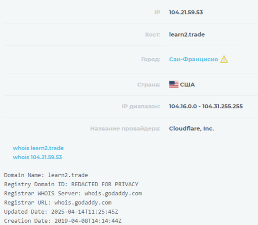Click the Registrar WHOIS Server line
The image size is (258, 225).
(x=73, y=193)
